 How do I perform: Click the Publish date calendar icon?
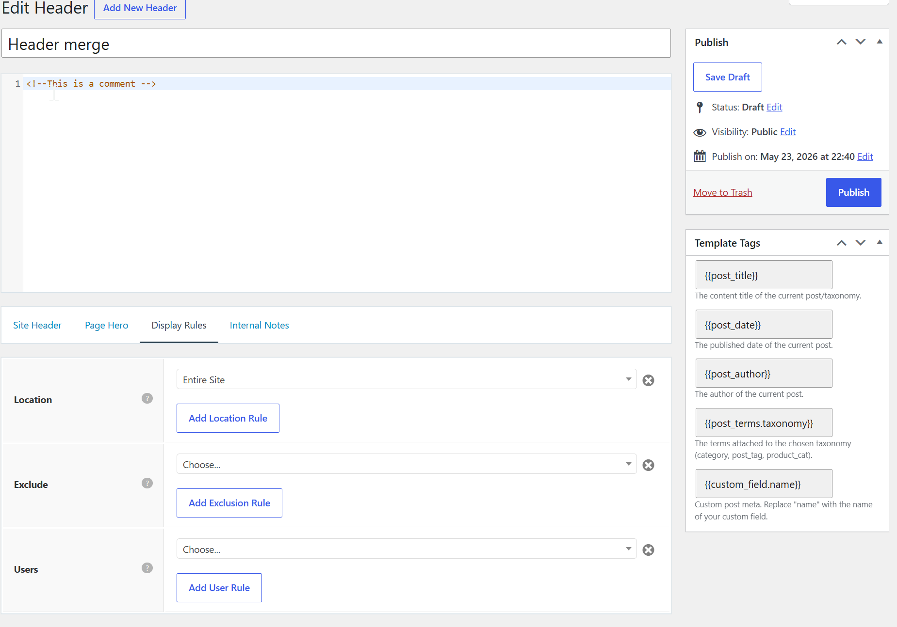[x=700, y=156]
